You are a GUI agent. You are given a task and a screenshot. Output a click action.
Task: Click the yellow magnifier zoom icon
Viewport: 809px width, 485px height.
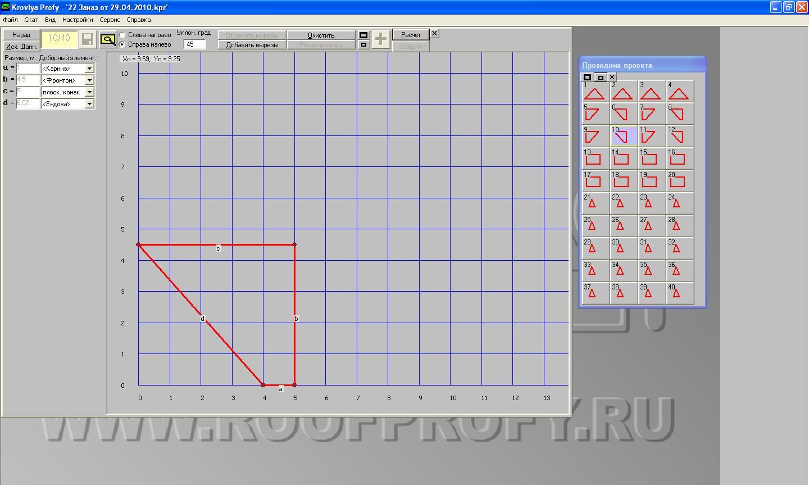(108, 39)
